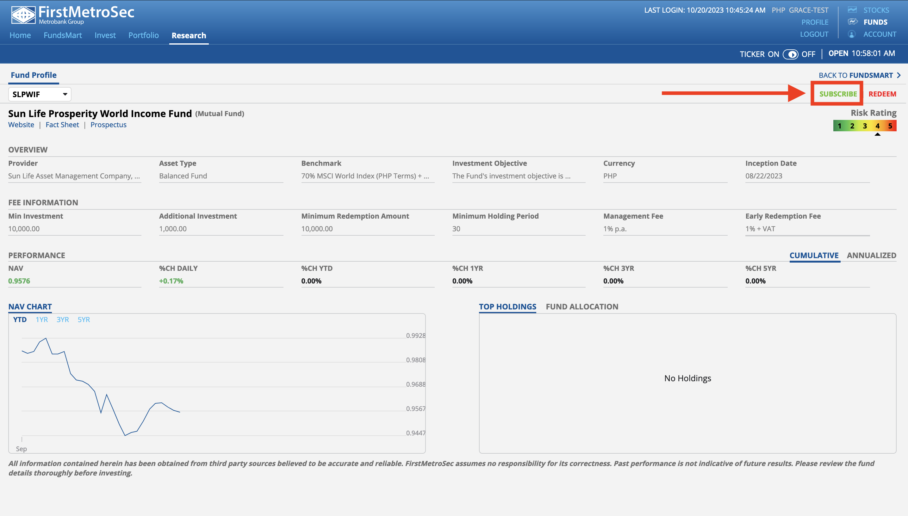The image size is (908, 516).
Task: Click the FirstMetroSec logo icon
Action: [x=23, y=15]
